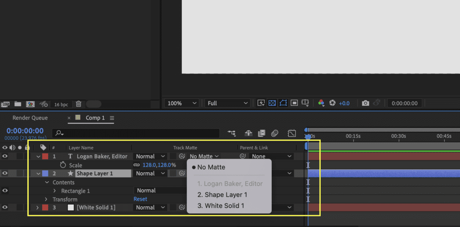
Task: Open blend mode dropdown for Logan Baker, Editor
Action: [x=150, y=157]
